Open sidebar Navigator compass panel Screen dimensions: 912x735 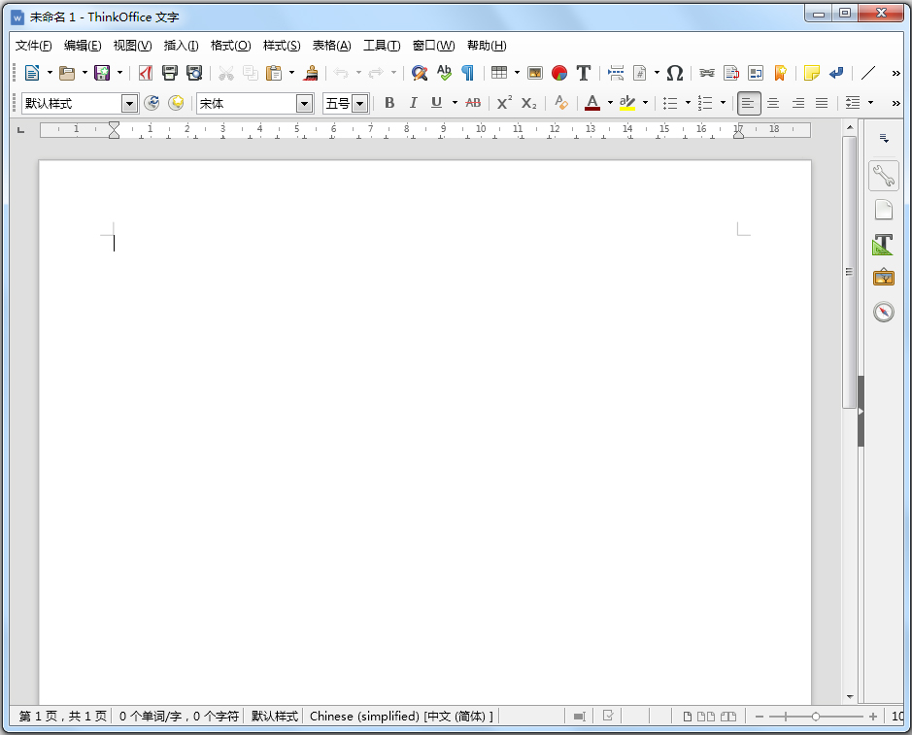tap(884, 312)
